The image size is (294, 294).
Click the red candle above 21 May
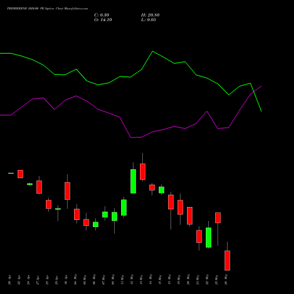199,236
